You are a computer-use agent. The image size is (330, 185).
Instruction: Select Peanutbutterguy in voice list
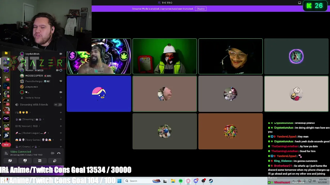(x=41, y=81)
